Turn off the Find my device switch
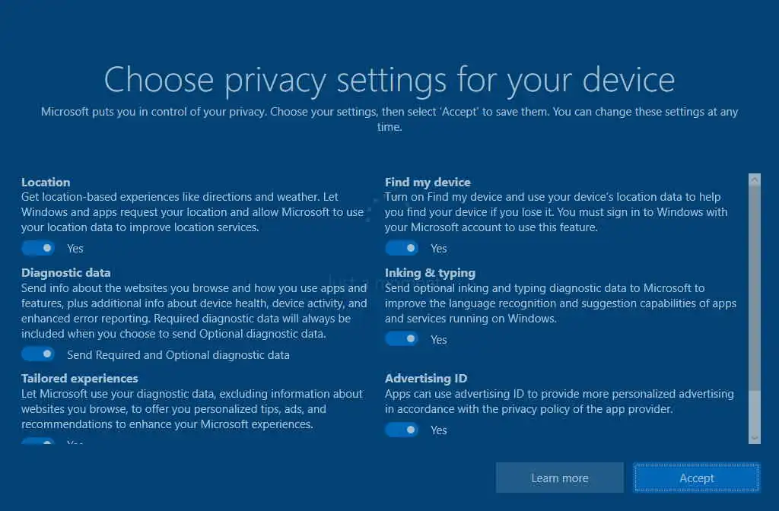Screen dimensions: 779x511 [401, 248]
